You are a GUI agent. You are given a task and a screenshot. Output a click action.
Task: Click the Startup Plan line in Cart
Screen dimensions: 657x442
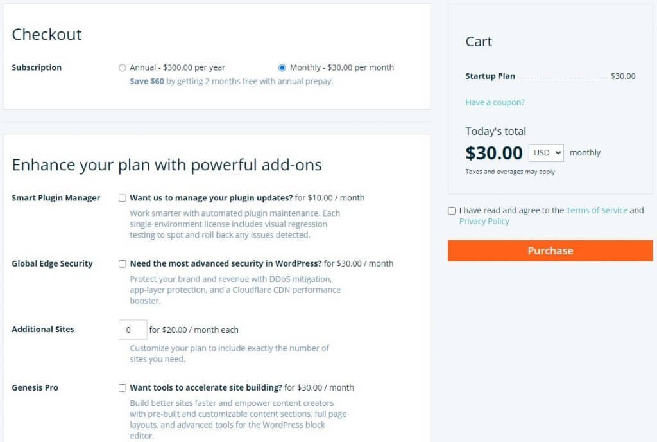[490, 76]
